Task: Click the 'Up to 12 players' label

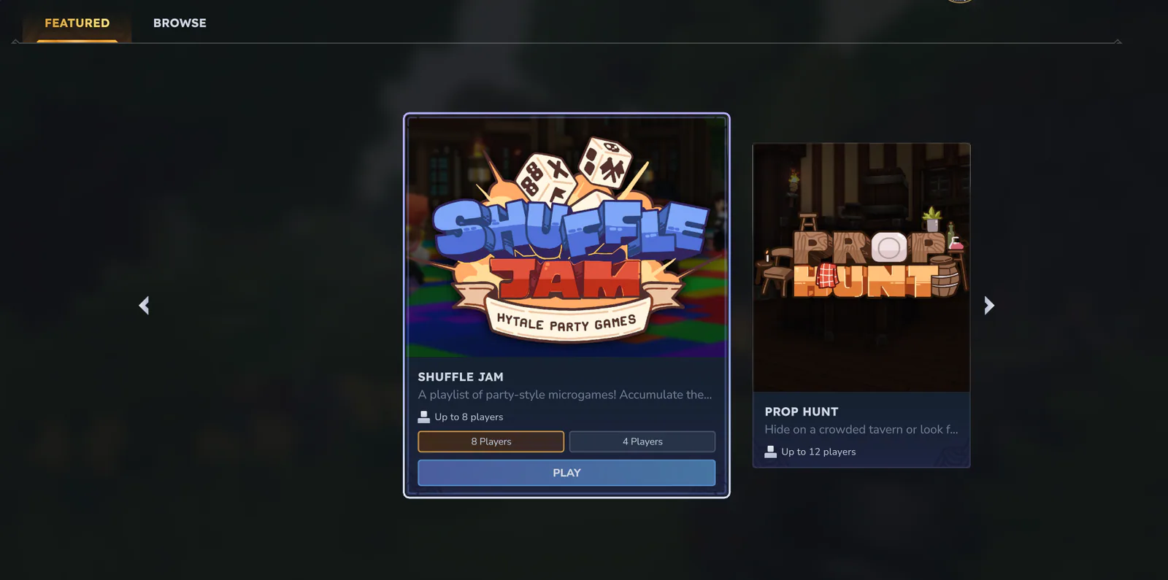Action: coord(818,452)
